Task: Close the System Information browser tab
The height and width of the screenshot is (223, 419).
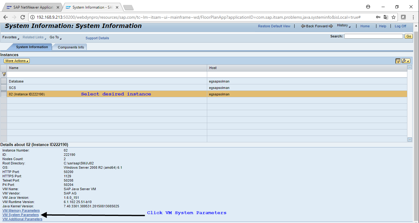Action: tap(117, 7)
